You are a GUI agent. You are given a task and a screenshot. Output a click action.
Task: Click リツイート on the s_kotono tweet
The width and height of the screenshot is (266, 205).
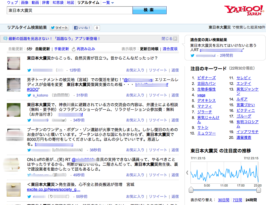(x=158, y=95)
